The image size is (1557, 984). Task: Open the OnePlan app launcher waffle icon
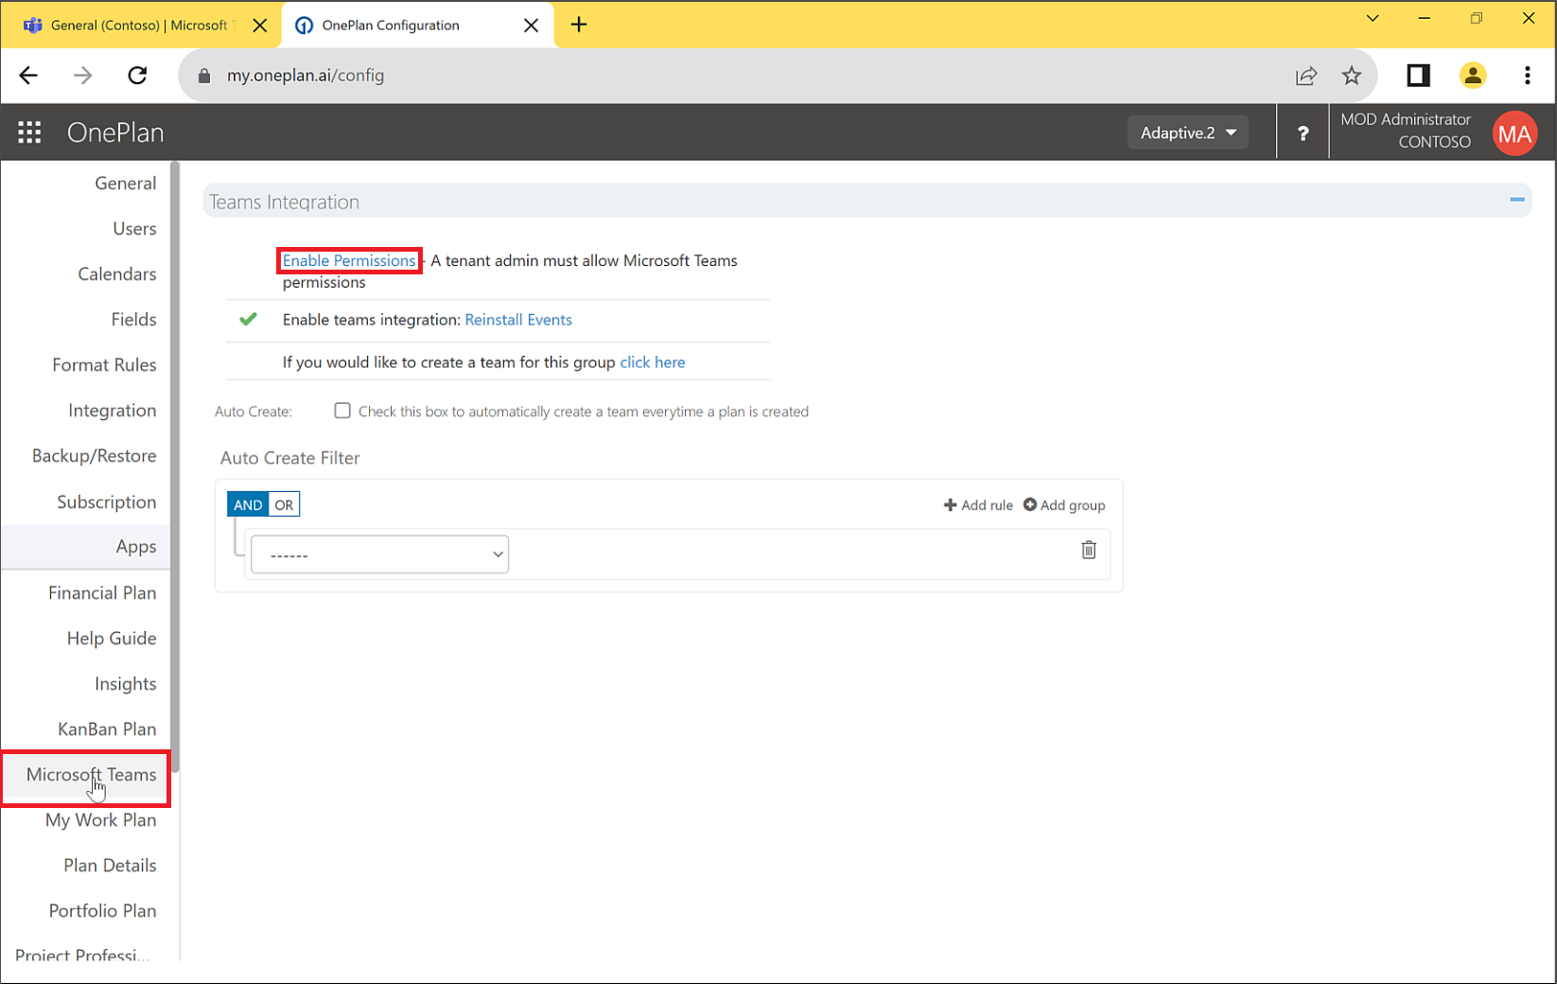pyautogui.click(x=29, y=132)
